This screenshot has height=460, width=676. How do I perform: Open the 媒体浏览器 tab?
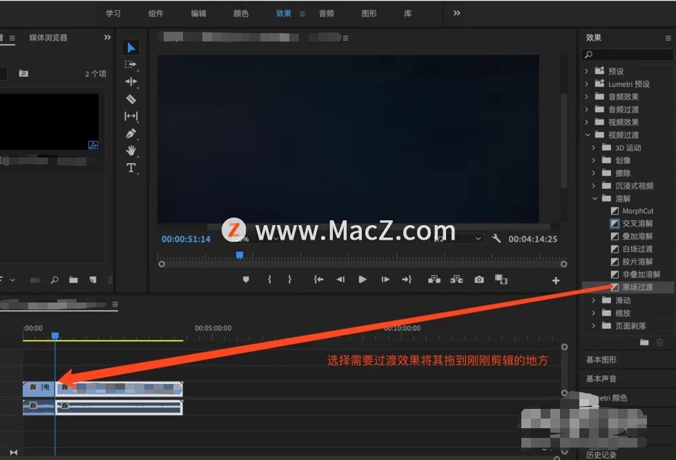pos(48,37)
